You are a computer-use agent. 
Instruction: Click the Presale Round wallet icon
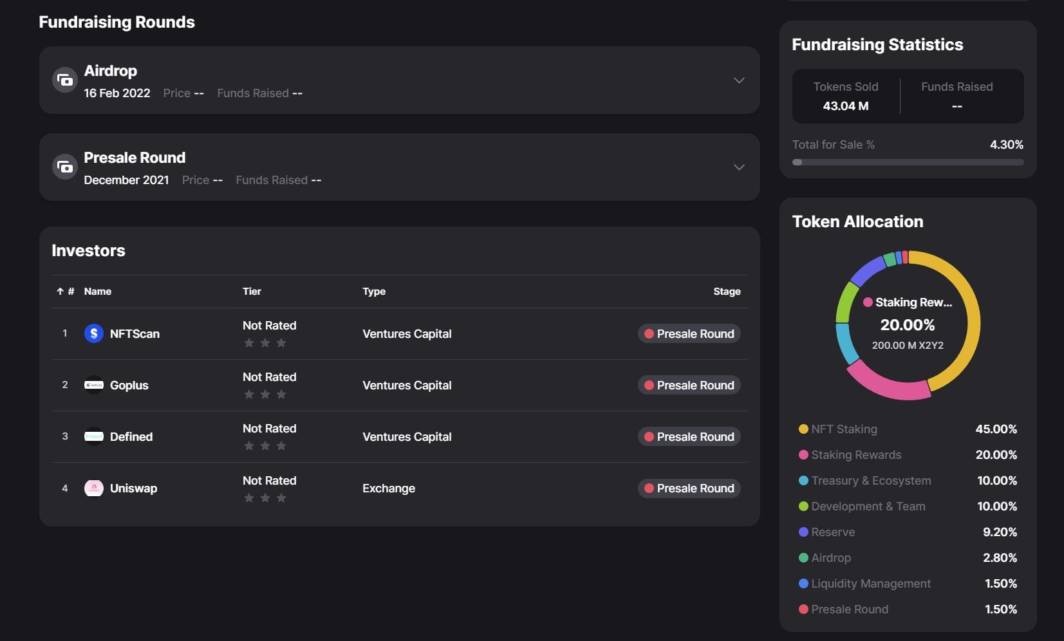click(x=65, y=167)
